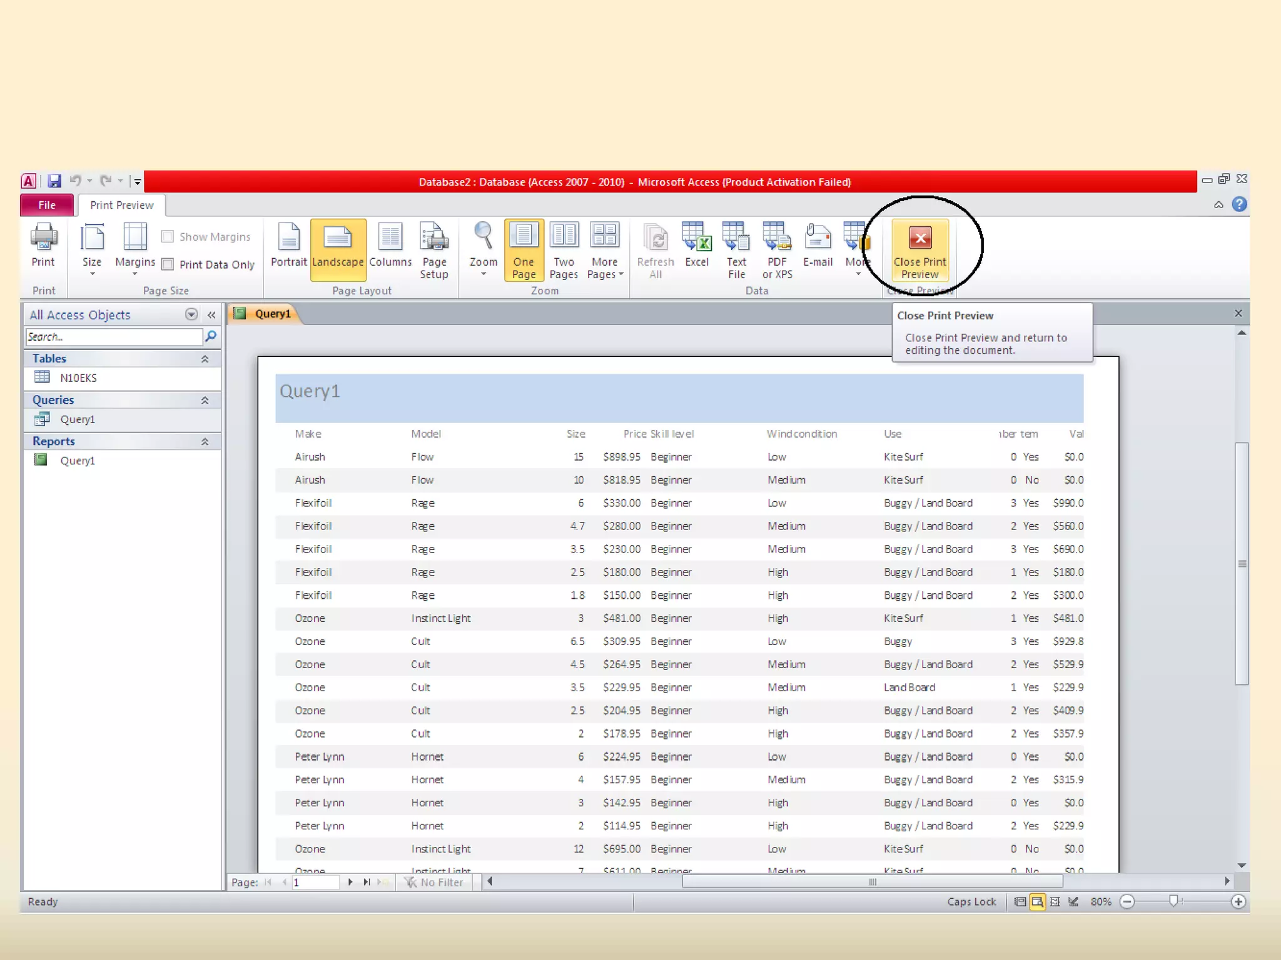This screenshot has width=1281, height=960.
Task: Click the zoom slider handle
Action: [x=1173, y=901]
